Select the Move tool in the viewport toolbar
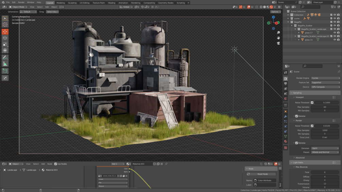 click(5, 32)
